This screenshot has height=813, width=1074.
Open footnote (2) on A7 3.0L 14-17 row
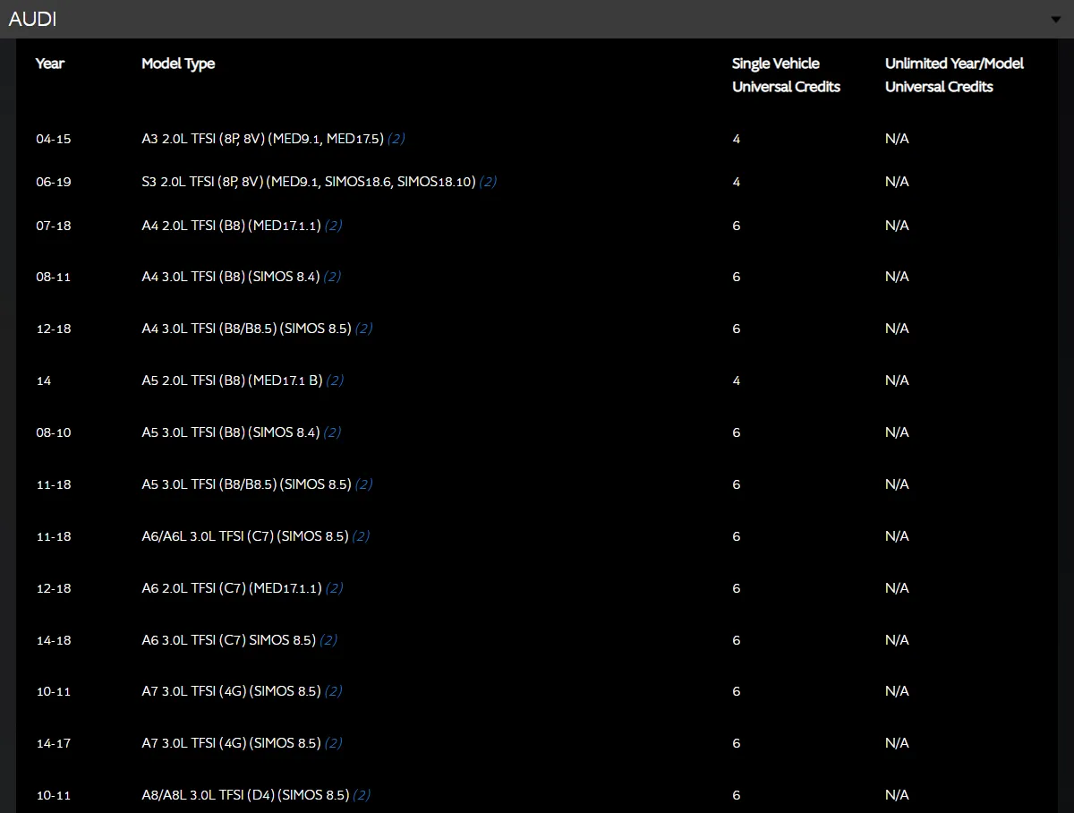333,743
